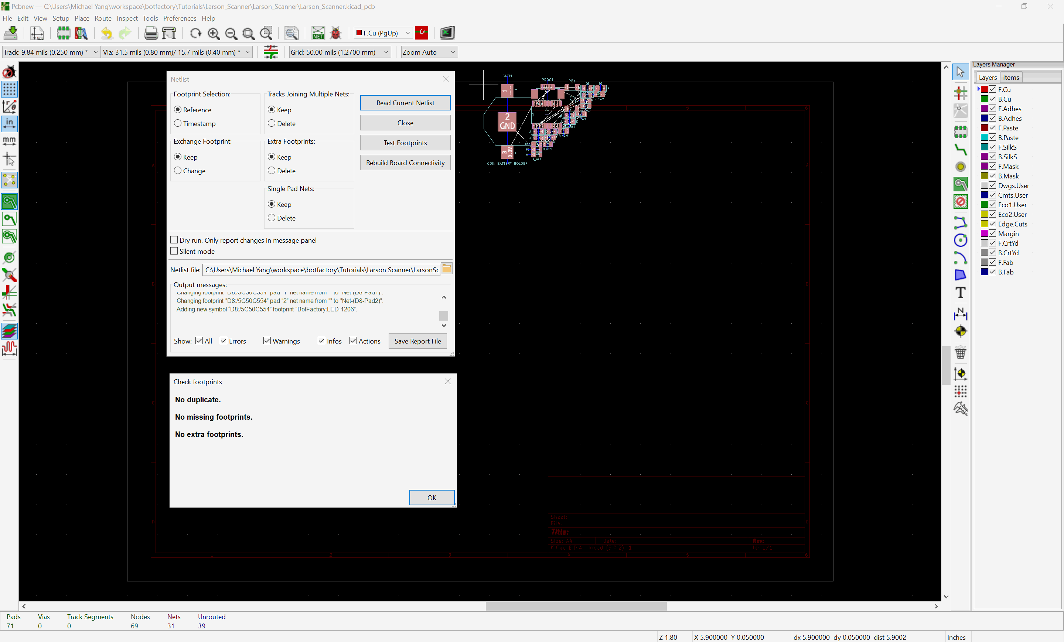
Task: Activate the Add text tool
Action: point(960,293)
